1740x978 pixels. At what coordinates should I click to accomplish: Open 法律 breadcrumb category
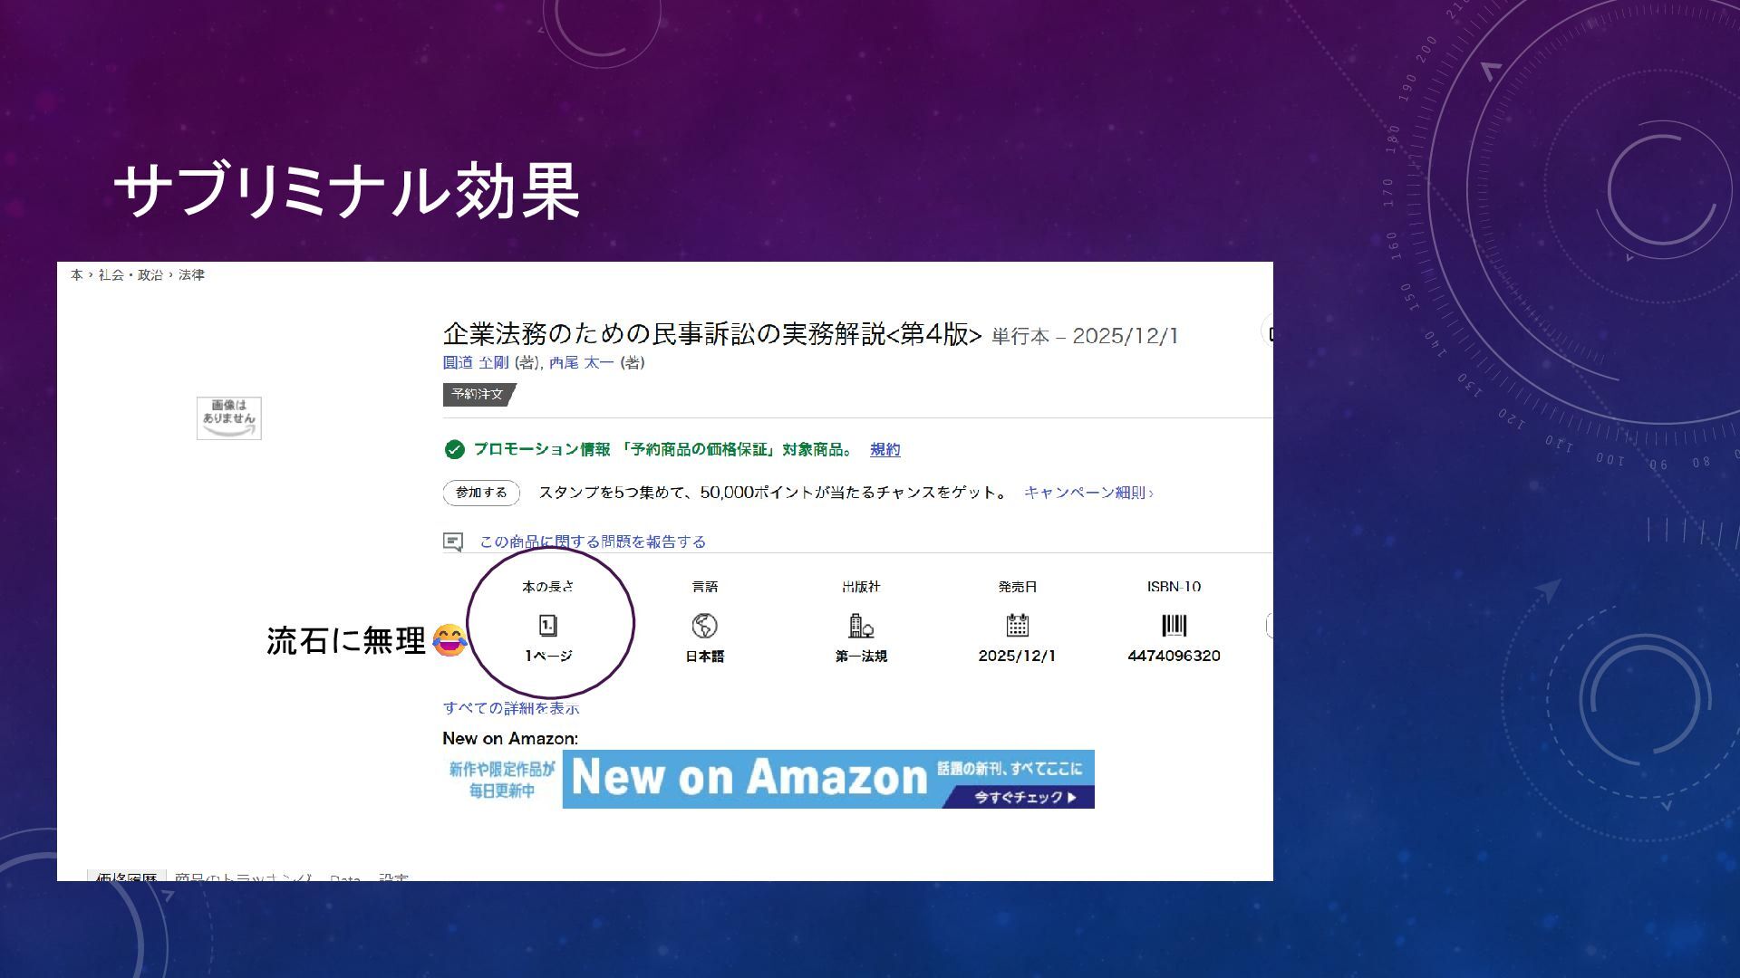coord(191,275)
